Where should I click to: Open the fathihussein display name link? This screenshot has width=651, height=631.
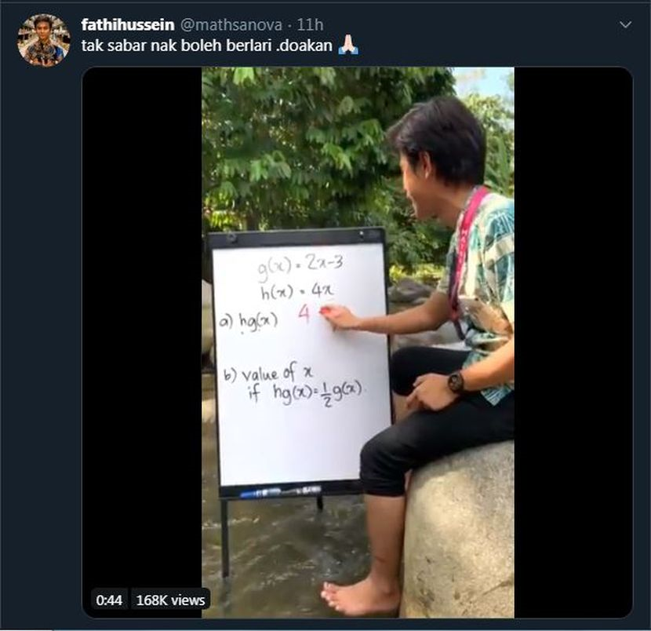pos(128,25)
